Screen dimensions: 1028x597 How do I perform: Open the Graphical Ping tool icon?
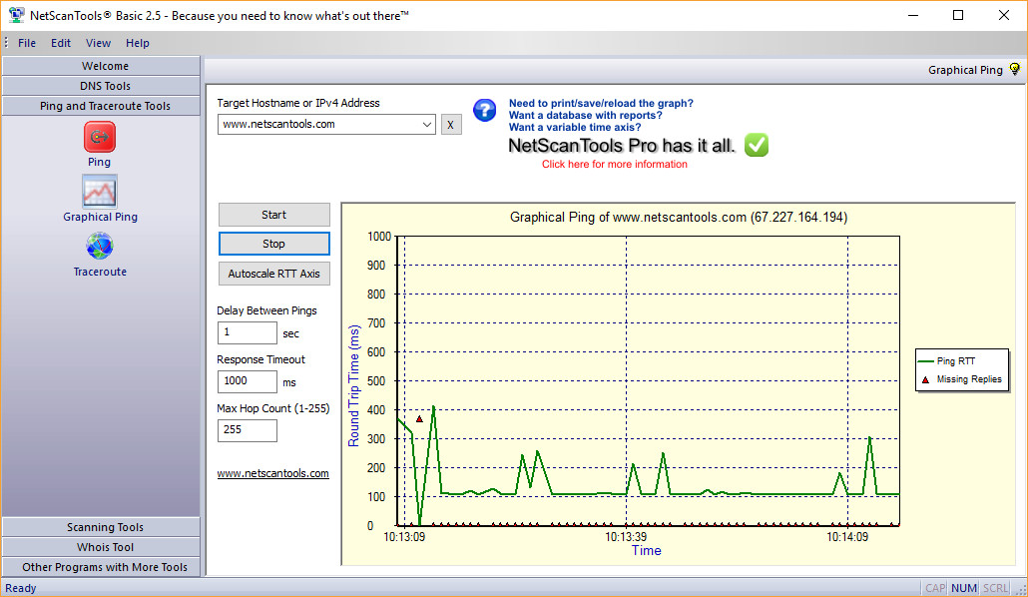[x=99, y=191]
